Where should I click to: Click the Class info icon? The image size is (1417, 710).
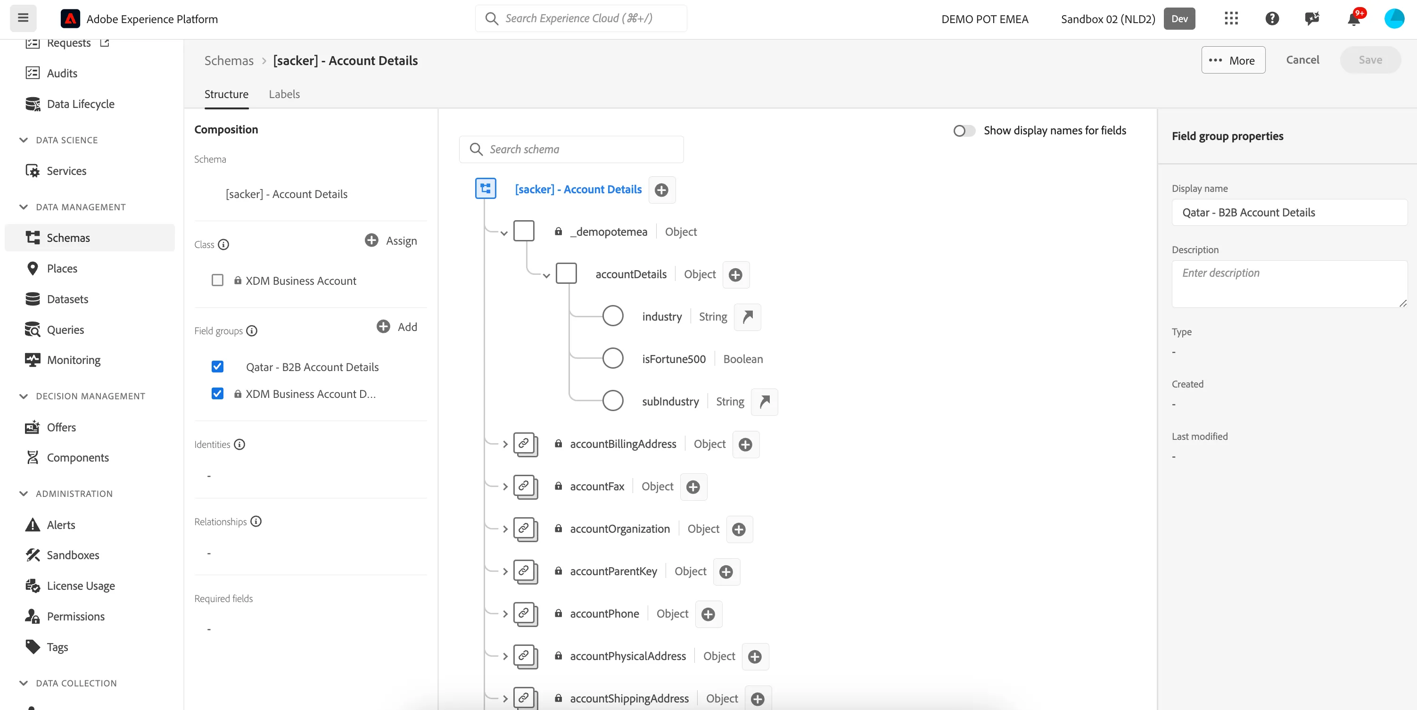click(223, 244)
